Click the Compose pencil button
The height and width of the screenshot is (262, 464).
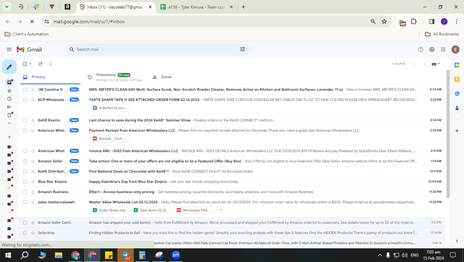(x=9, y=67)
